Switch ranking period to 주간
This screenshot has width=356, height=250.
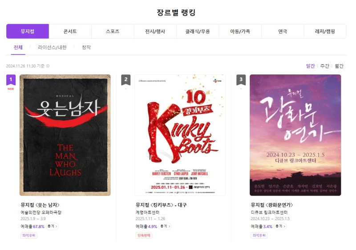[x=324, y=66]
